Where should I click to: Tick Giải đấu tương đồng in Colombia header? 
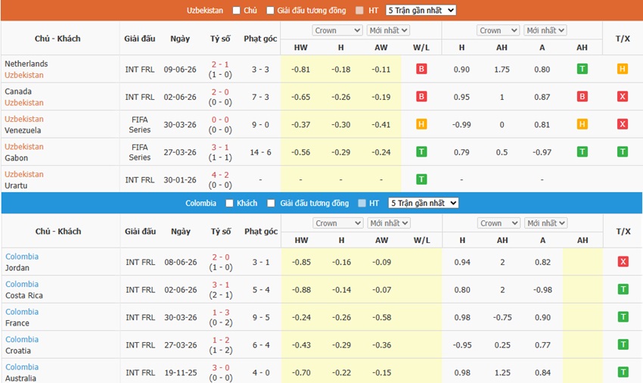coord(271,203)
